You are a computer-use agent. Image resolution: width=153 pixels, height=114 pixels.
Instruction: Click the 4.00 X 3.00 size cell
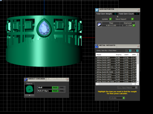(x=111, y=25)
